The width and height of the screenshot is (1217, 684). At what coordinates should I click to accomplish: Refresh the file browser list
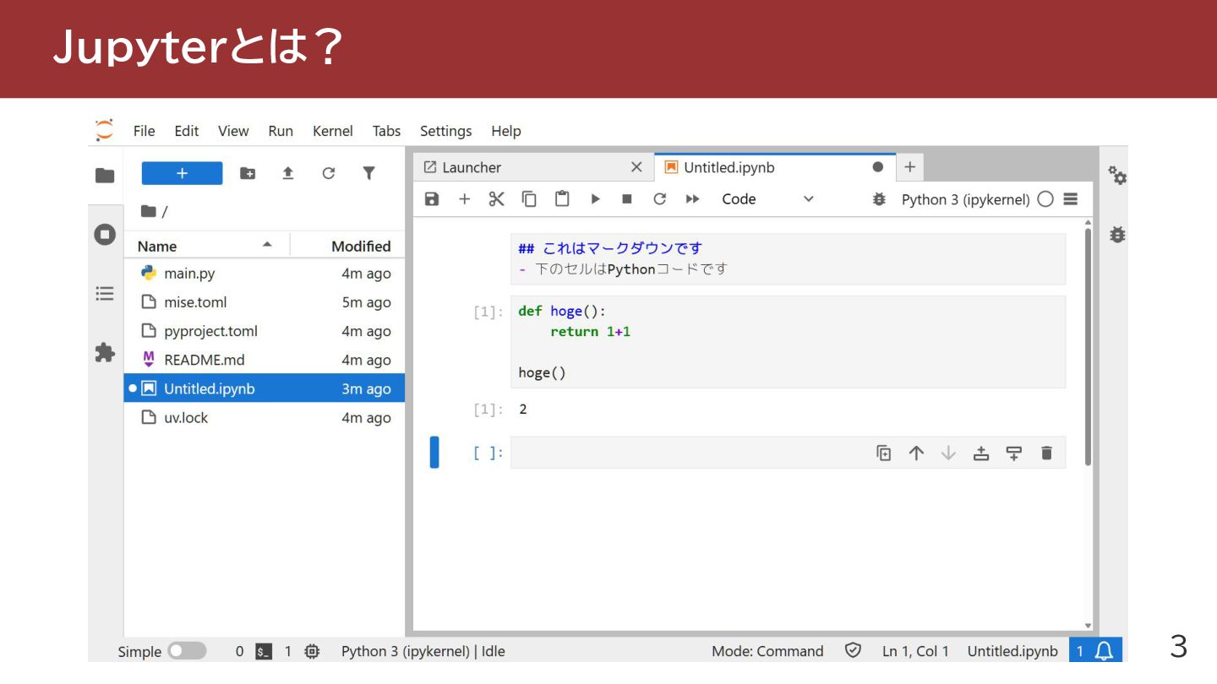click(329, 173)
